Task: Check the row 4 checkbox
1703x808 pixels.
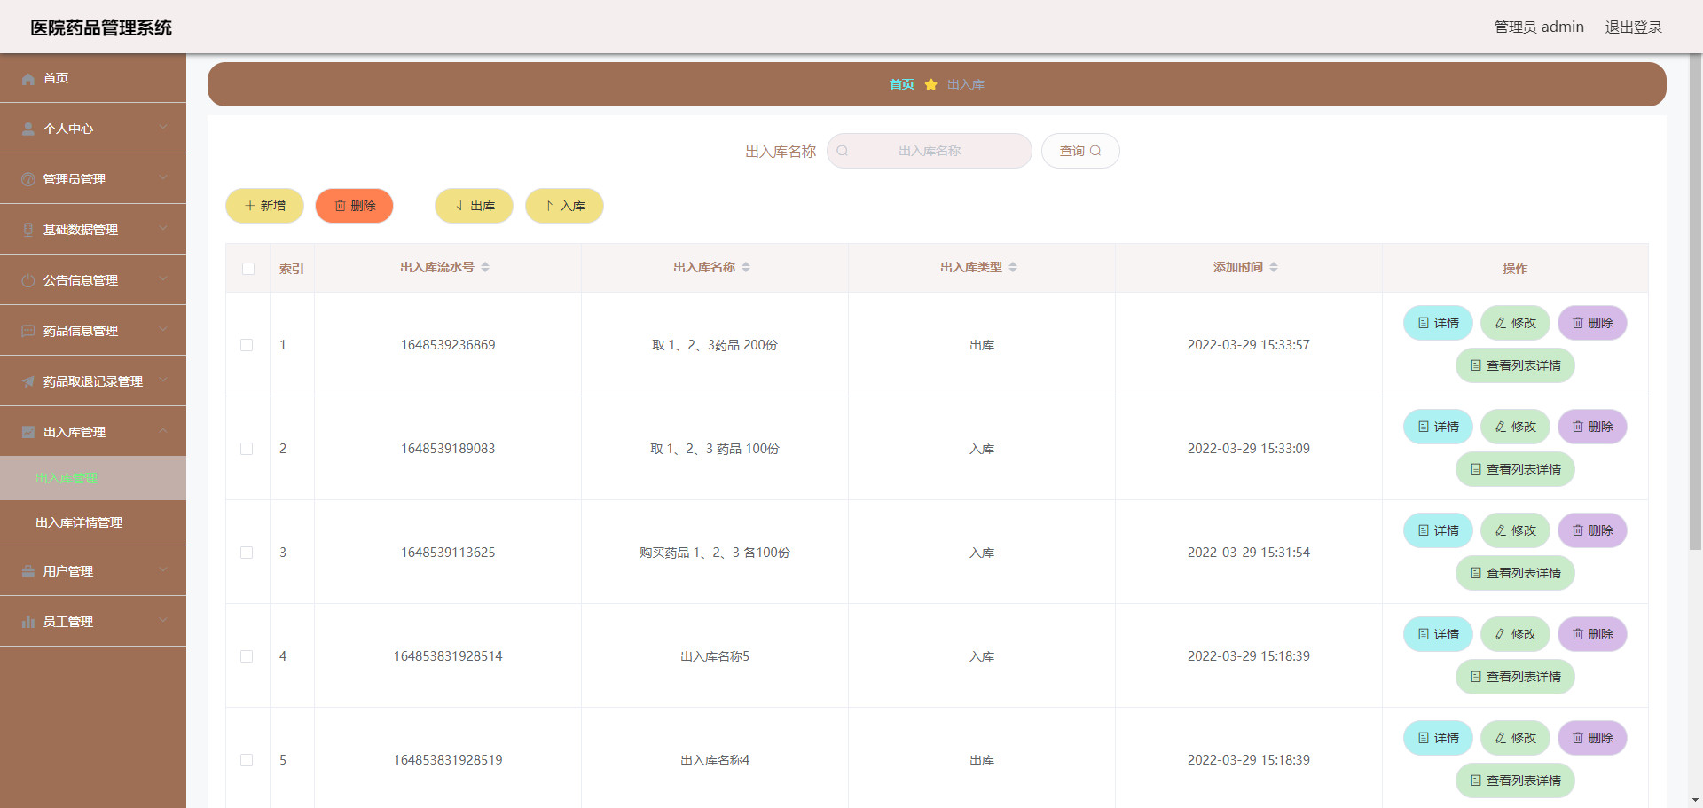Action: (x=247, y=656)
